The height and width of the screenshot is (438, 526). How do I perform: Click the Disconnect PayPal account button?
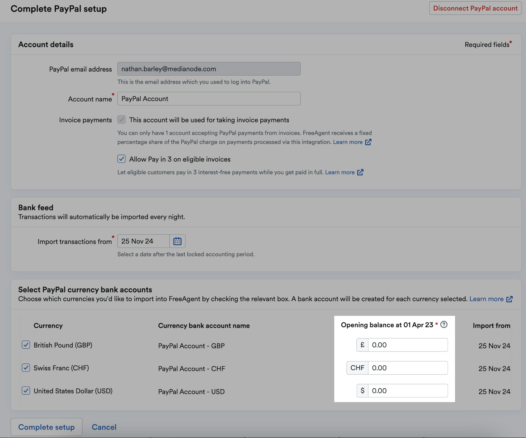coord(475,8)
